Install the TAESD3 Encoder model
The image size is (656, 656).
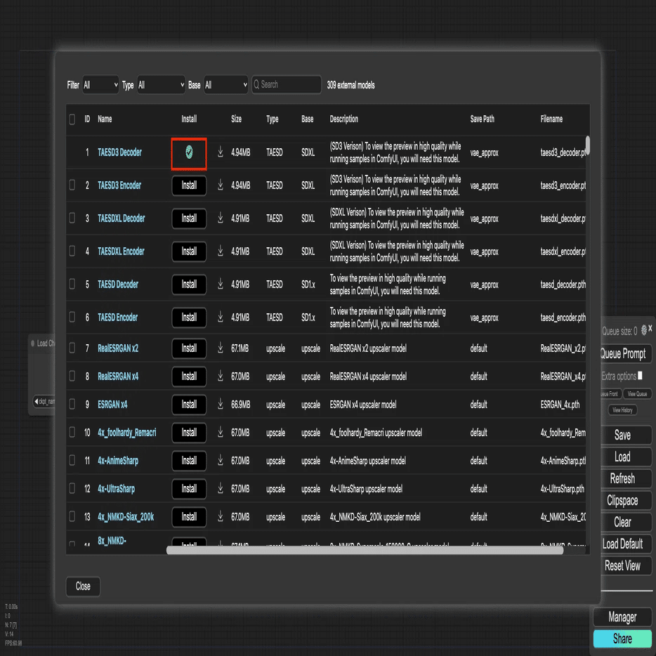[189, 185]
